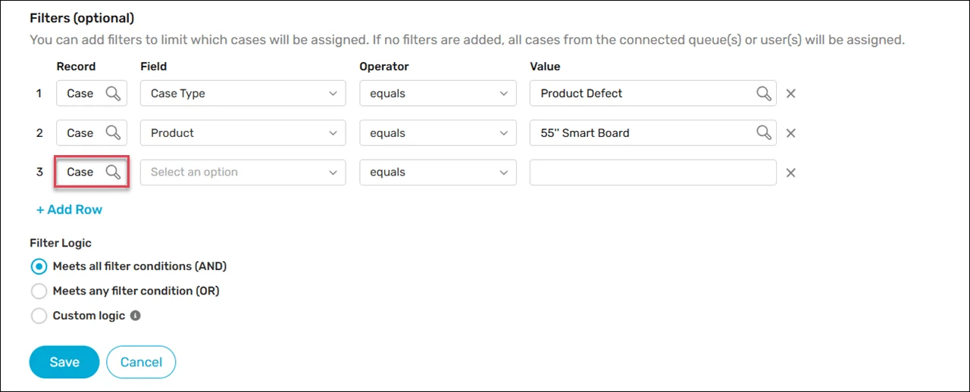Remove filter row 2 with X
The image size is (970, 392).
(790, 133)
